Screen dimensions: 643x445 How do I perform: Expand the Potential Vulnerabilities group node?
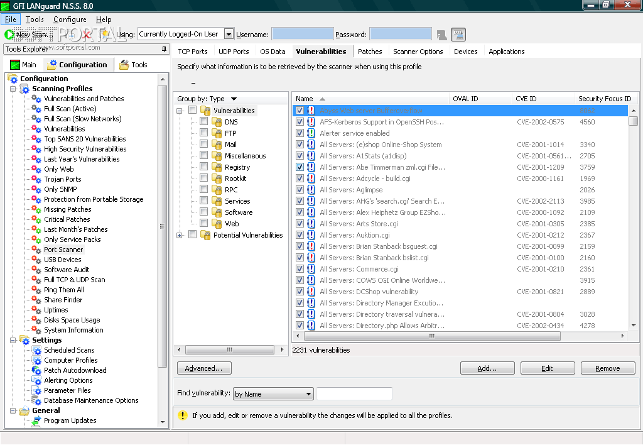coord(179,235)
